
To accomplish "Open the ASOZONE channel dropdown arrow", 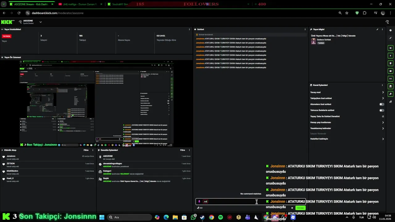I will point(40,22).
